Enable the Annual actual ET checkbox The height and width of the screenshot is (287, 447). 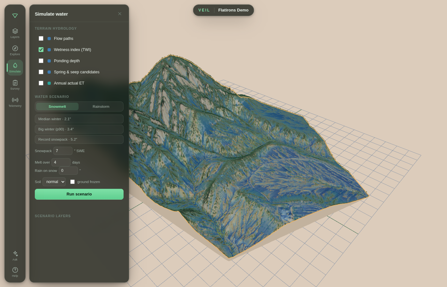click(x=41, y=83)
